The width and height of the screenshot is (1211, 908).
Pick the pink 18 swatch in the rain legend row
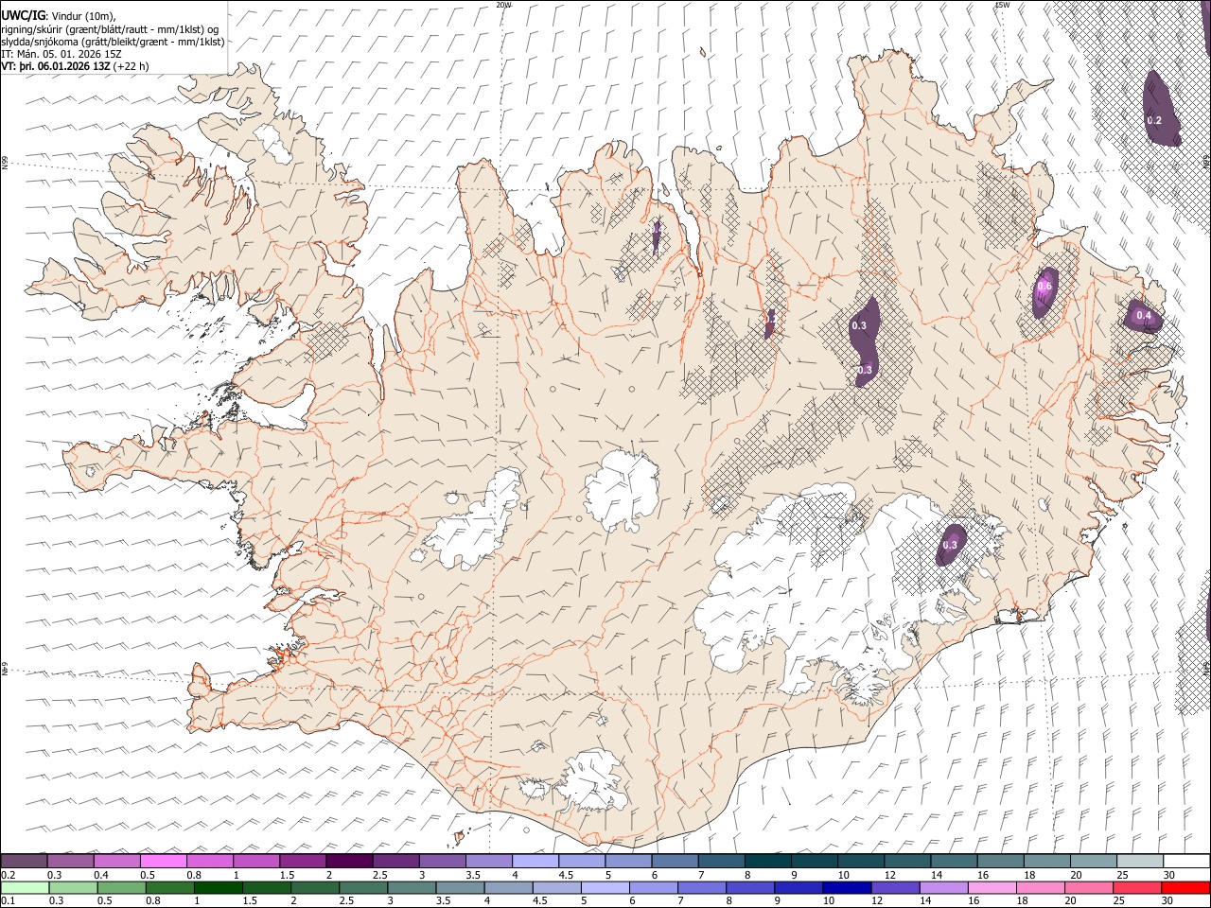tap(1040, 887)
